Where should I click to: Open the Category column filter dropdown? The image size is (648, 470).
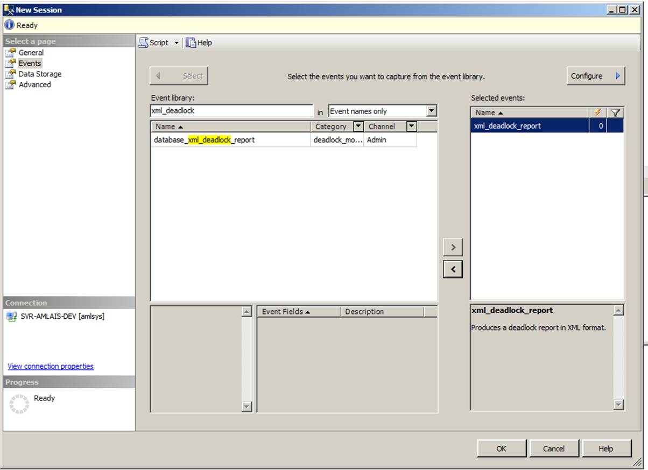coord(358,127)
